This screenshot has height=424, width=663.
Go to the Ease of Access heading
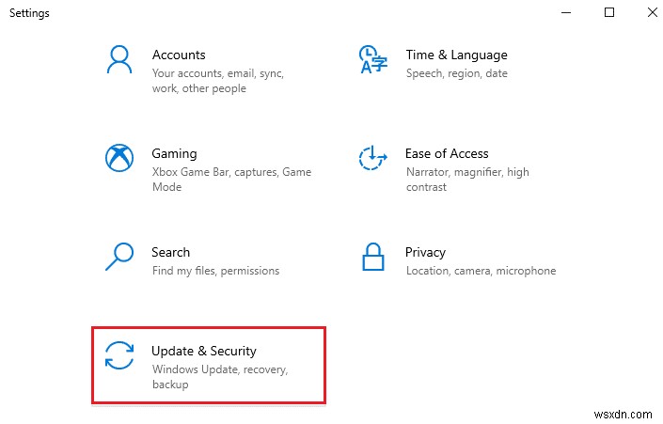pyautogui.click(x=447, y=153)
